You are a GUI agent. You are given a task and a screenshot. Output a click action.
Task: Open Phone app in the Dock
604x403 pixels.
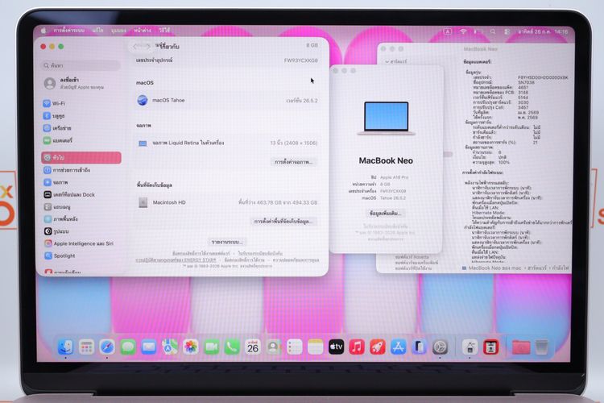(232, 347)
